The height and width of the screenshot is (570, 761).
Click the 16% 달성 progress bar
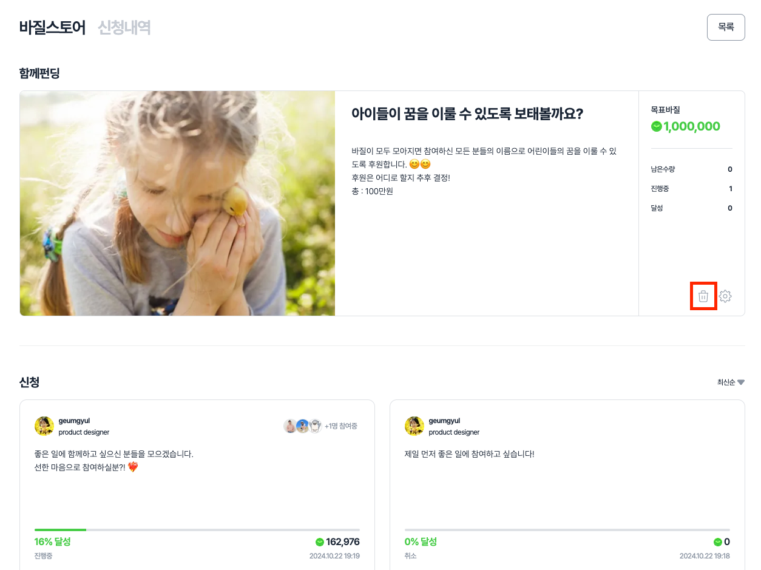point(197,530)
